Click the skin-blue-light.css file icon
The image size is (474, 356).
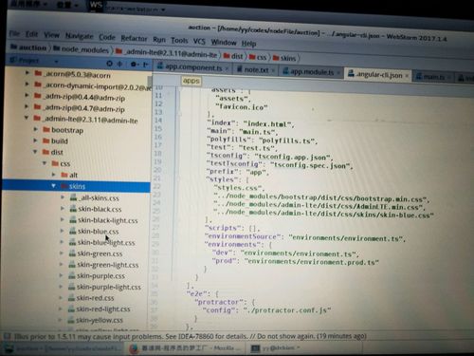tap(72, 242)
